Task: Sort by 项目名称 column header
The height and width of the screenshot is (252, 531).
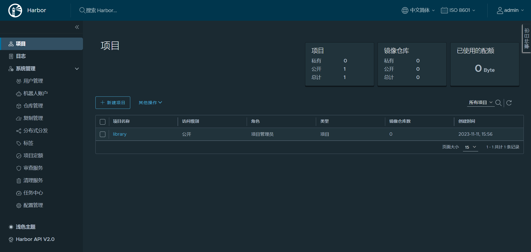Action: tap(121, 122)
